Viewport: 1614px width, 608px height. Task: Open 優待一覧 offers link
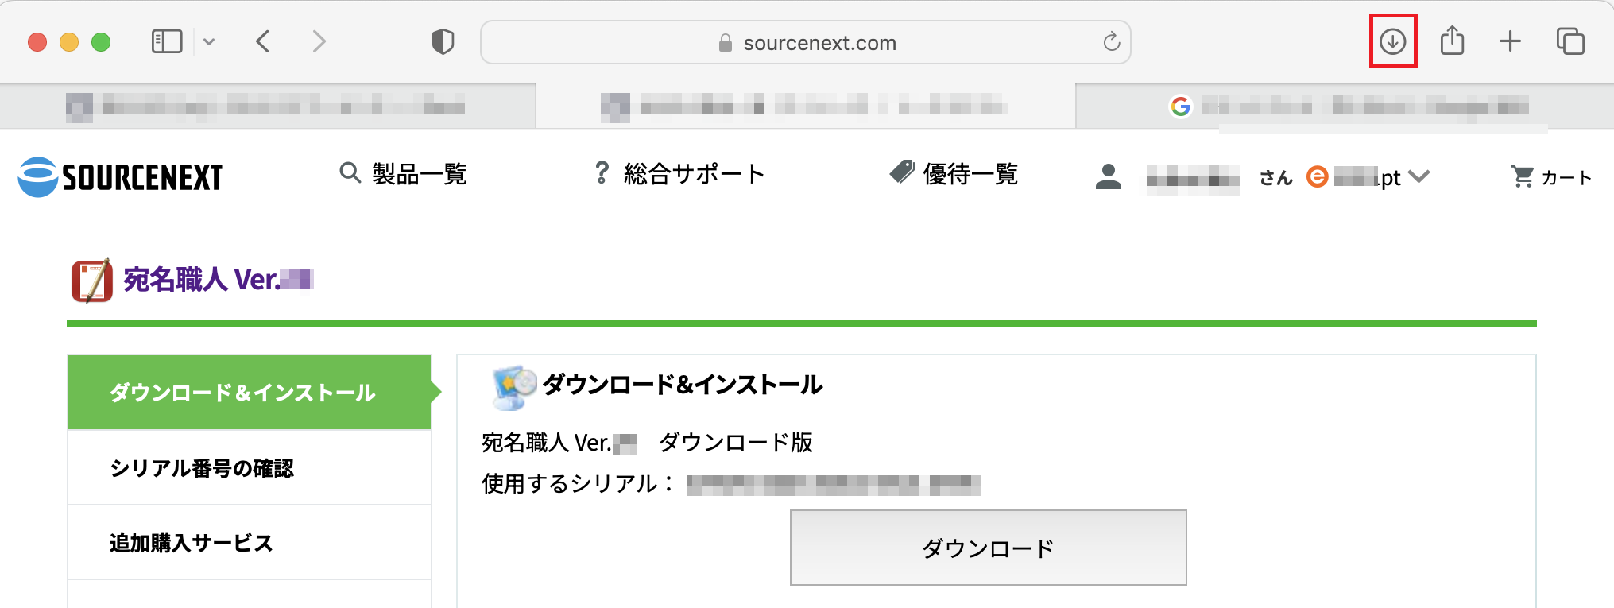954,174
